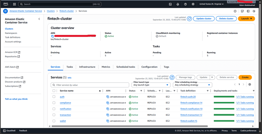The height and width of the screenshot is (134, 262).
Task: Open the Scheduled tasks tab
Action: click(126, 67)
